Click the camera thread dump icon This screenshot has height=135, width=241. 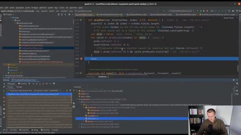click(x=4, y=109)
